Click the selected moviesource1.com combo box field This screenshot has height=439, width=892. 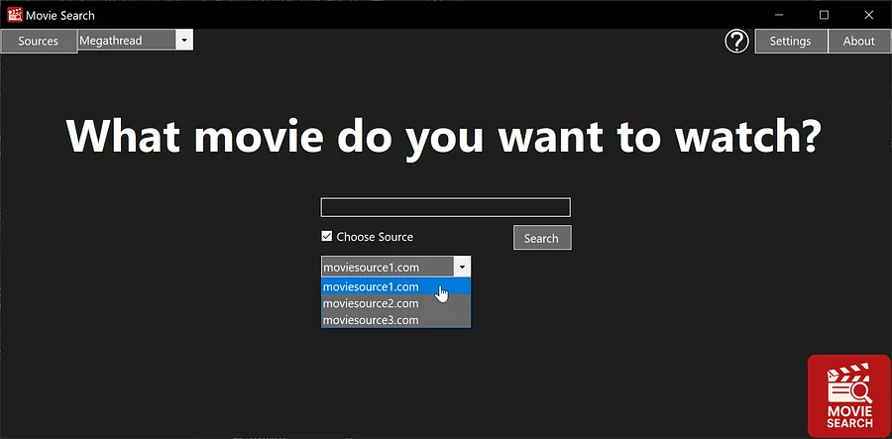388,267
